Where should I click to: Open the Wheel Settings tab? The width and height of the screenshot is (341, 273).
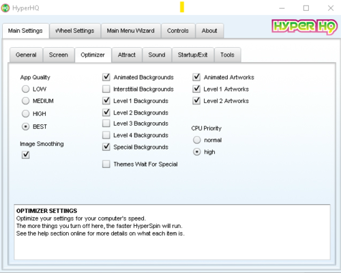click(x=75, y=31)
